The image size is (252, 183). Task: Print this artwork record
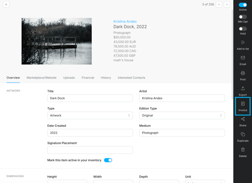[243, 76]
